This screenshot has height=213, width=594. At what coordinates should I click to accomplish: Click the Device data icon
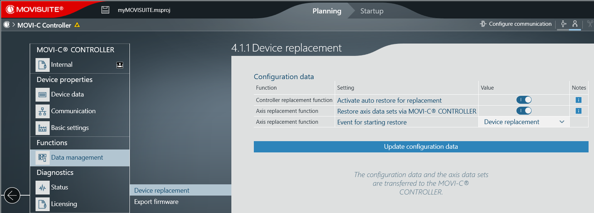point(42,95)
